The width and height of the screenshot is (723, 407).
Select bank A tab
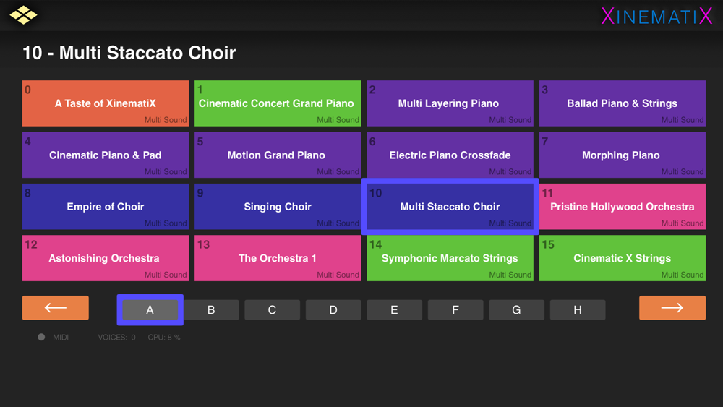click(150, 310)
